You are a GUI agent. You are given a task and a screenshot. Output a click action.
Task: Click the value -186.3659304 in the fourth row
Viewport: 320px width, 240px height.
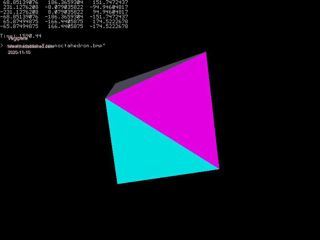pos(64,17)
